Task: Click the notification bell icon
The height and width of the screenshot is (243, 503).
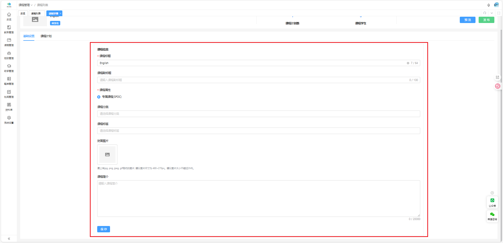Action: pyautogui.click(x=489, y=5)
